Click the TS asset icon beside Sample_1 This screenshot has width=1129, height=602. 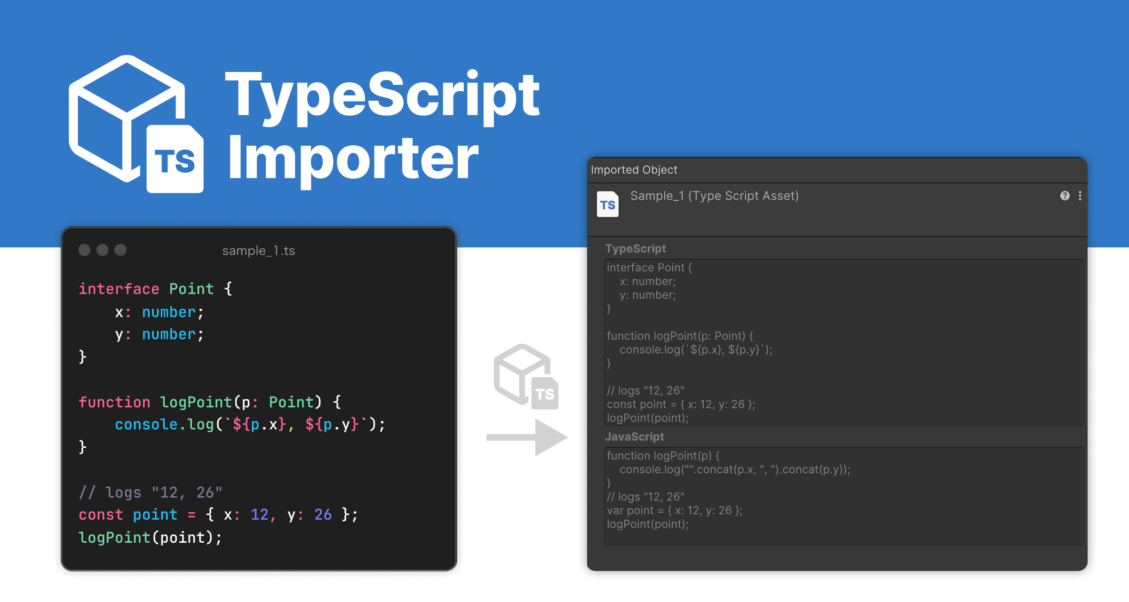point(608,203)
